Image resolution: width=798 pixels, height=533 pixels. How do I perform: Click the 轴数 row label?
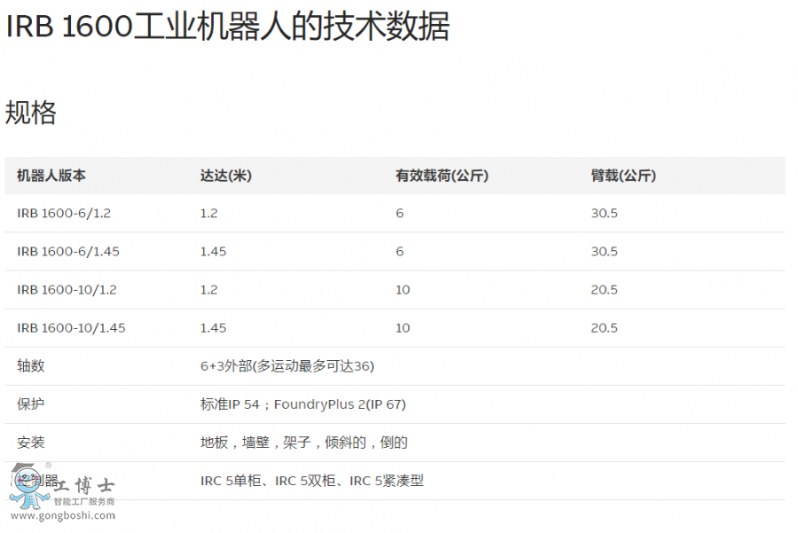(30, 365)
